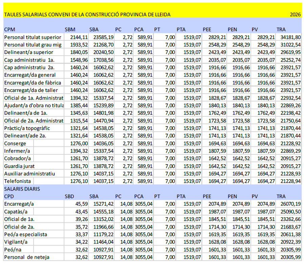Select the Capatàs/a row label
304x265 pixels.
(16, 211)
